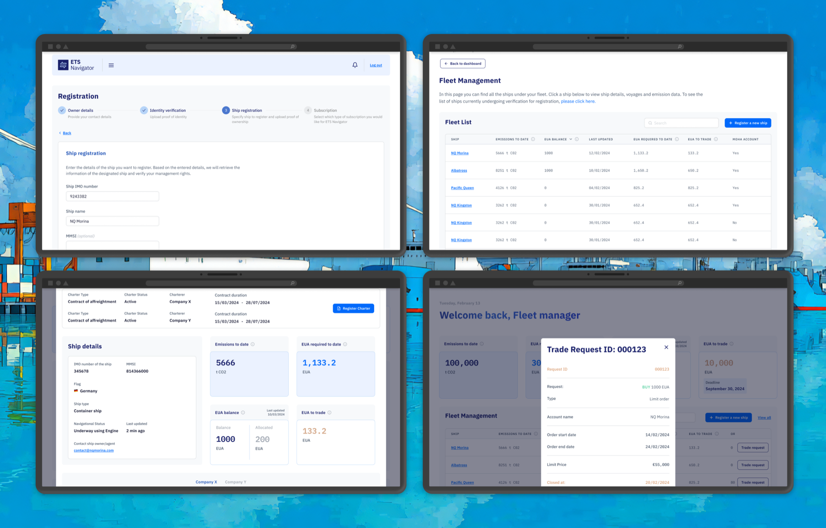Click Register Charter button
The image size is (826, 528).
pyautogui.click(x=353, y=308)
